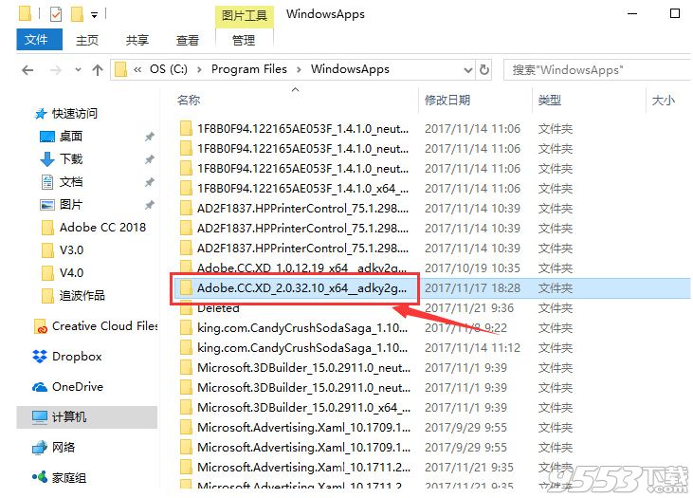693x498 pixels.
Task: Click the Back navigation arrow
Action: [x=27, y=70]
